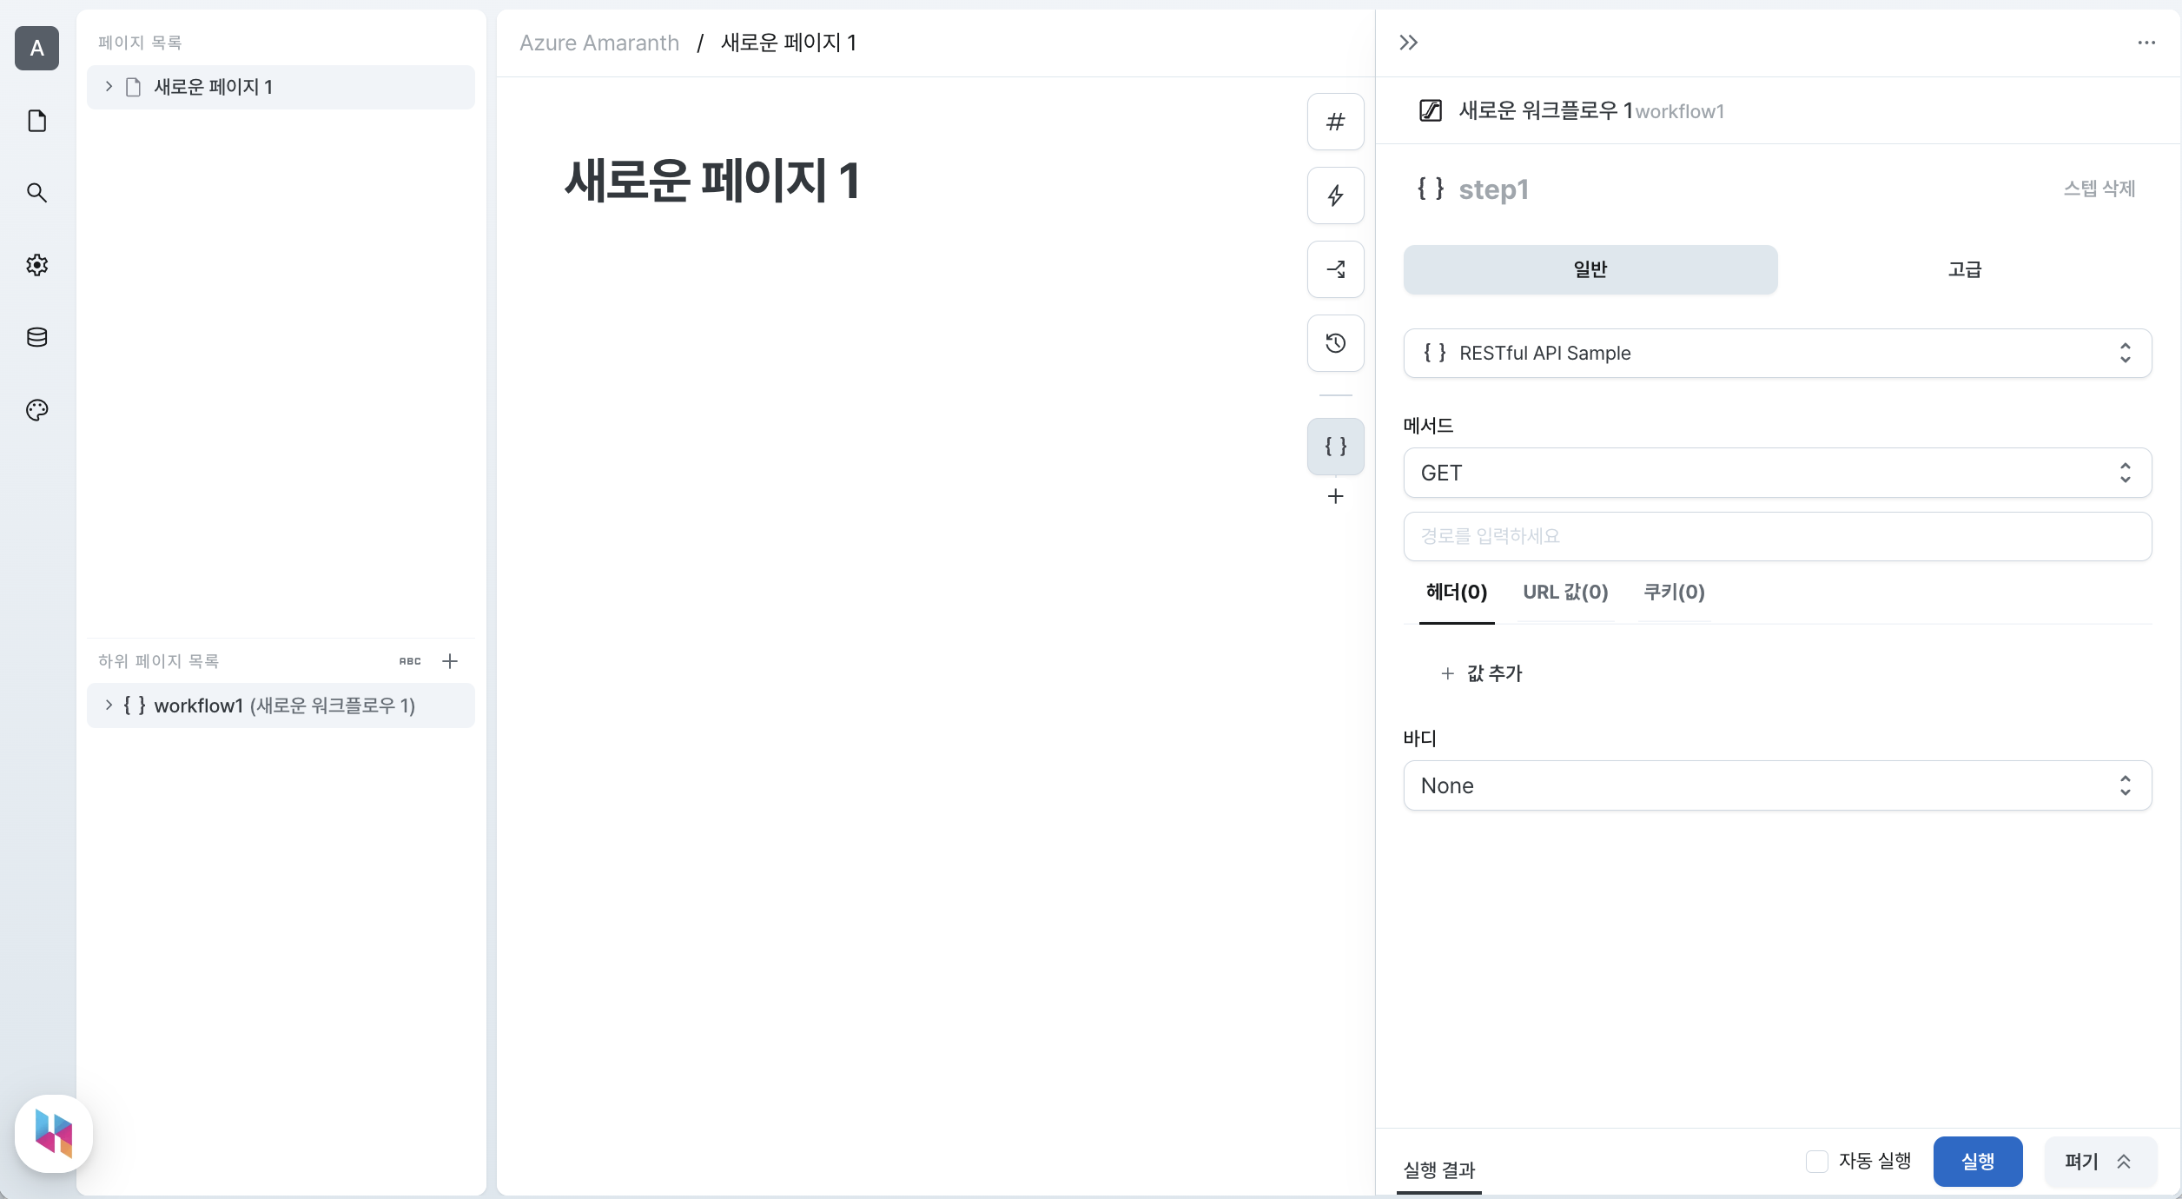Expand the results with the 펴기 button
2182x1199 pixels.
point(2100,1162)
